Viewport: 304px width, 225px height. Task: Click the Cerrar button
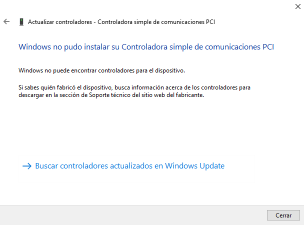pyautogui.click(x=283, y=215)
